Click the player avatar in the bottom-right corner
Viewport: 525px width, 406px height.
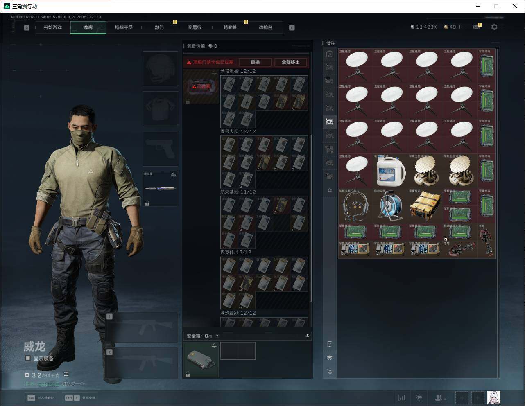click(x=493, y=398)
